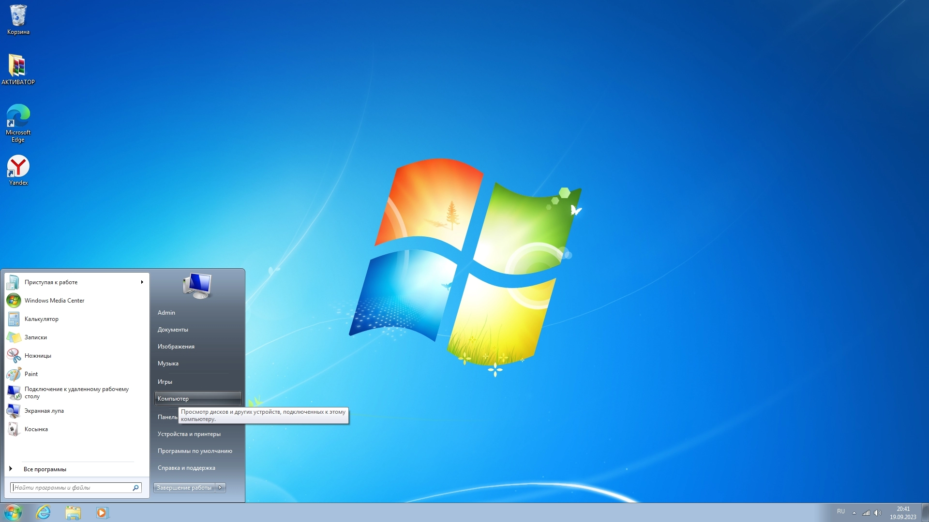Screen dimensions: 929x522
Task: Open Устройства и принтеры
Action: click(x=189, y=434)
